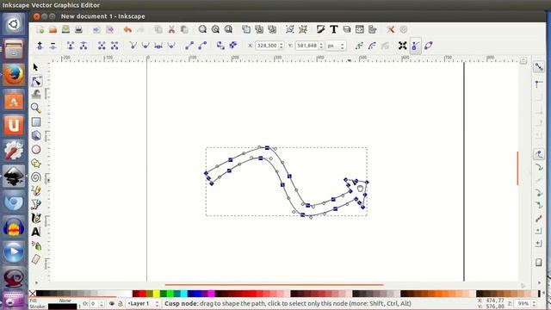Expand the toolbox overflow arrow

tap(36, 282)
